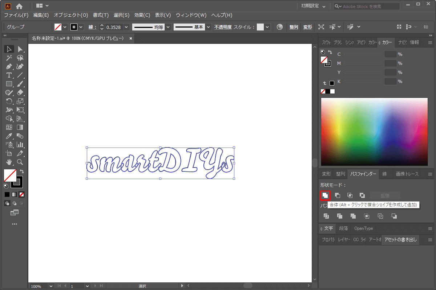Open the ファイル(F) menu
The width and height of the screenshot is (436, 290).
click(16, 15)
